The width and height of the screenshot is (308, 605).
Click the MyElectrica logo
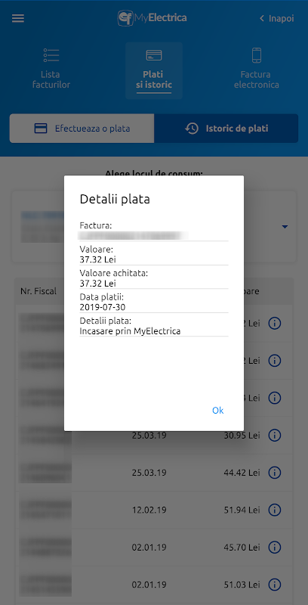[152, 17]
